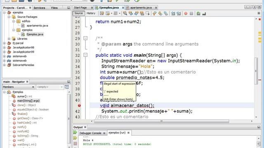The height and width of the screenshot is (148, 264).
Task: Switch to Source view
Action: (79, 13)
